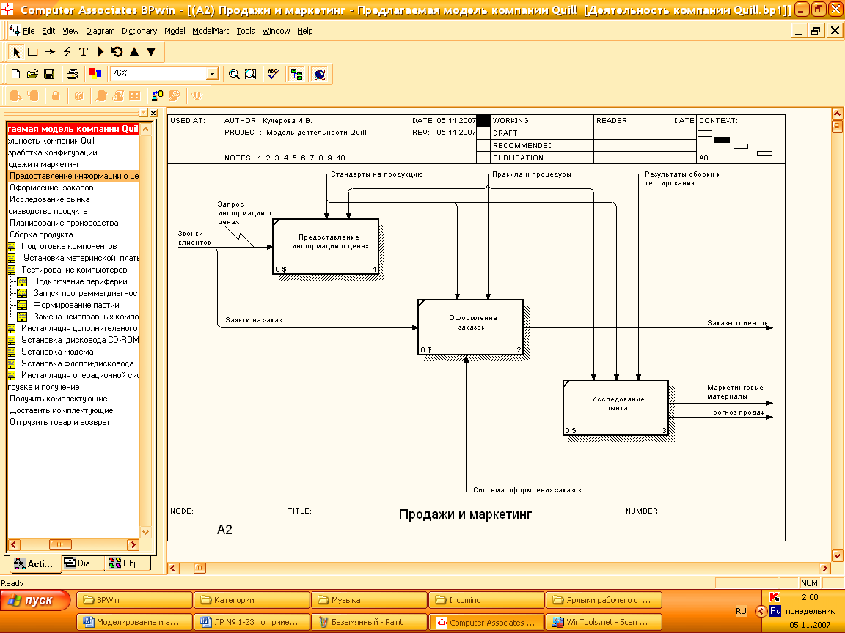Select tree item Планирование производства
845x633 pixels.
click(x=64, y=223)
